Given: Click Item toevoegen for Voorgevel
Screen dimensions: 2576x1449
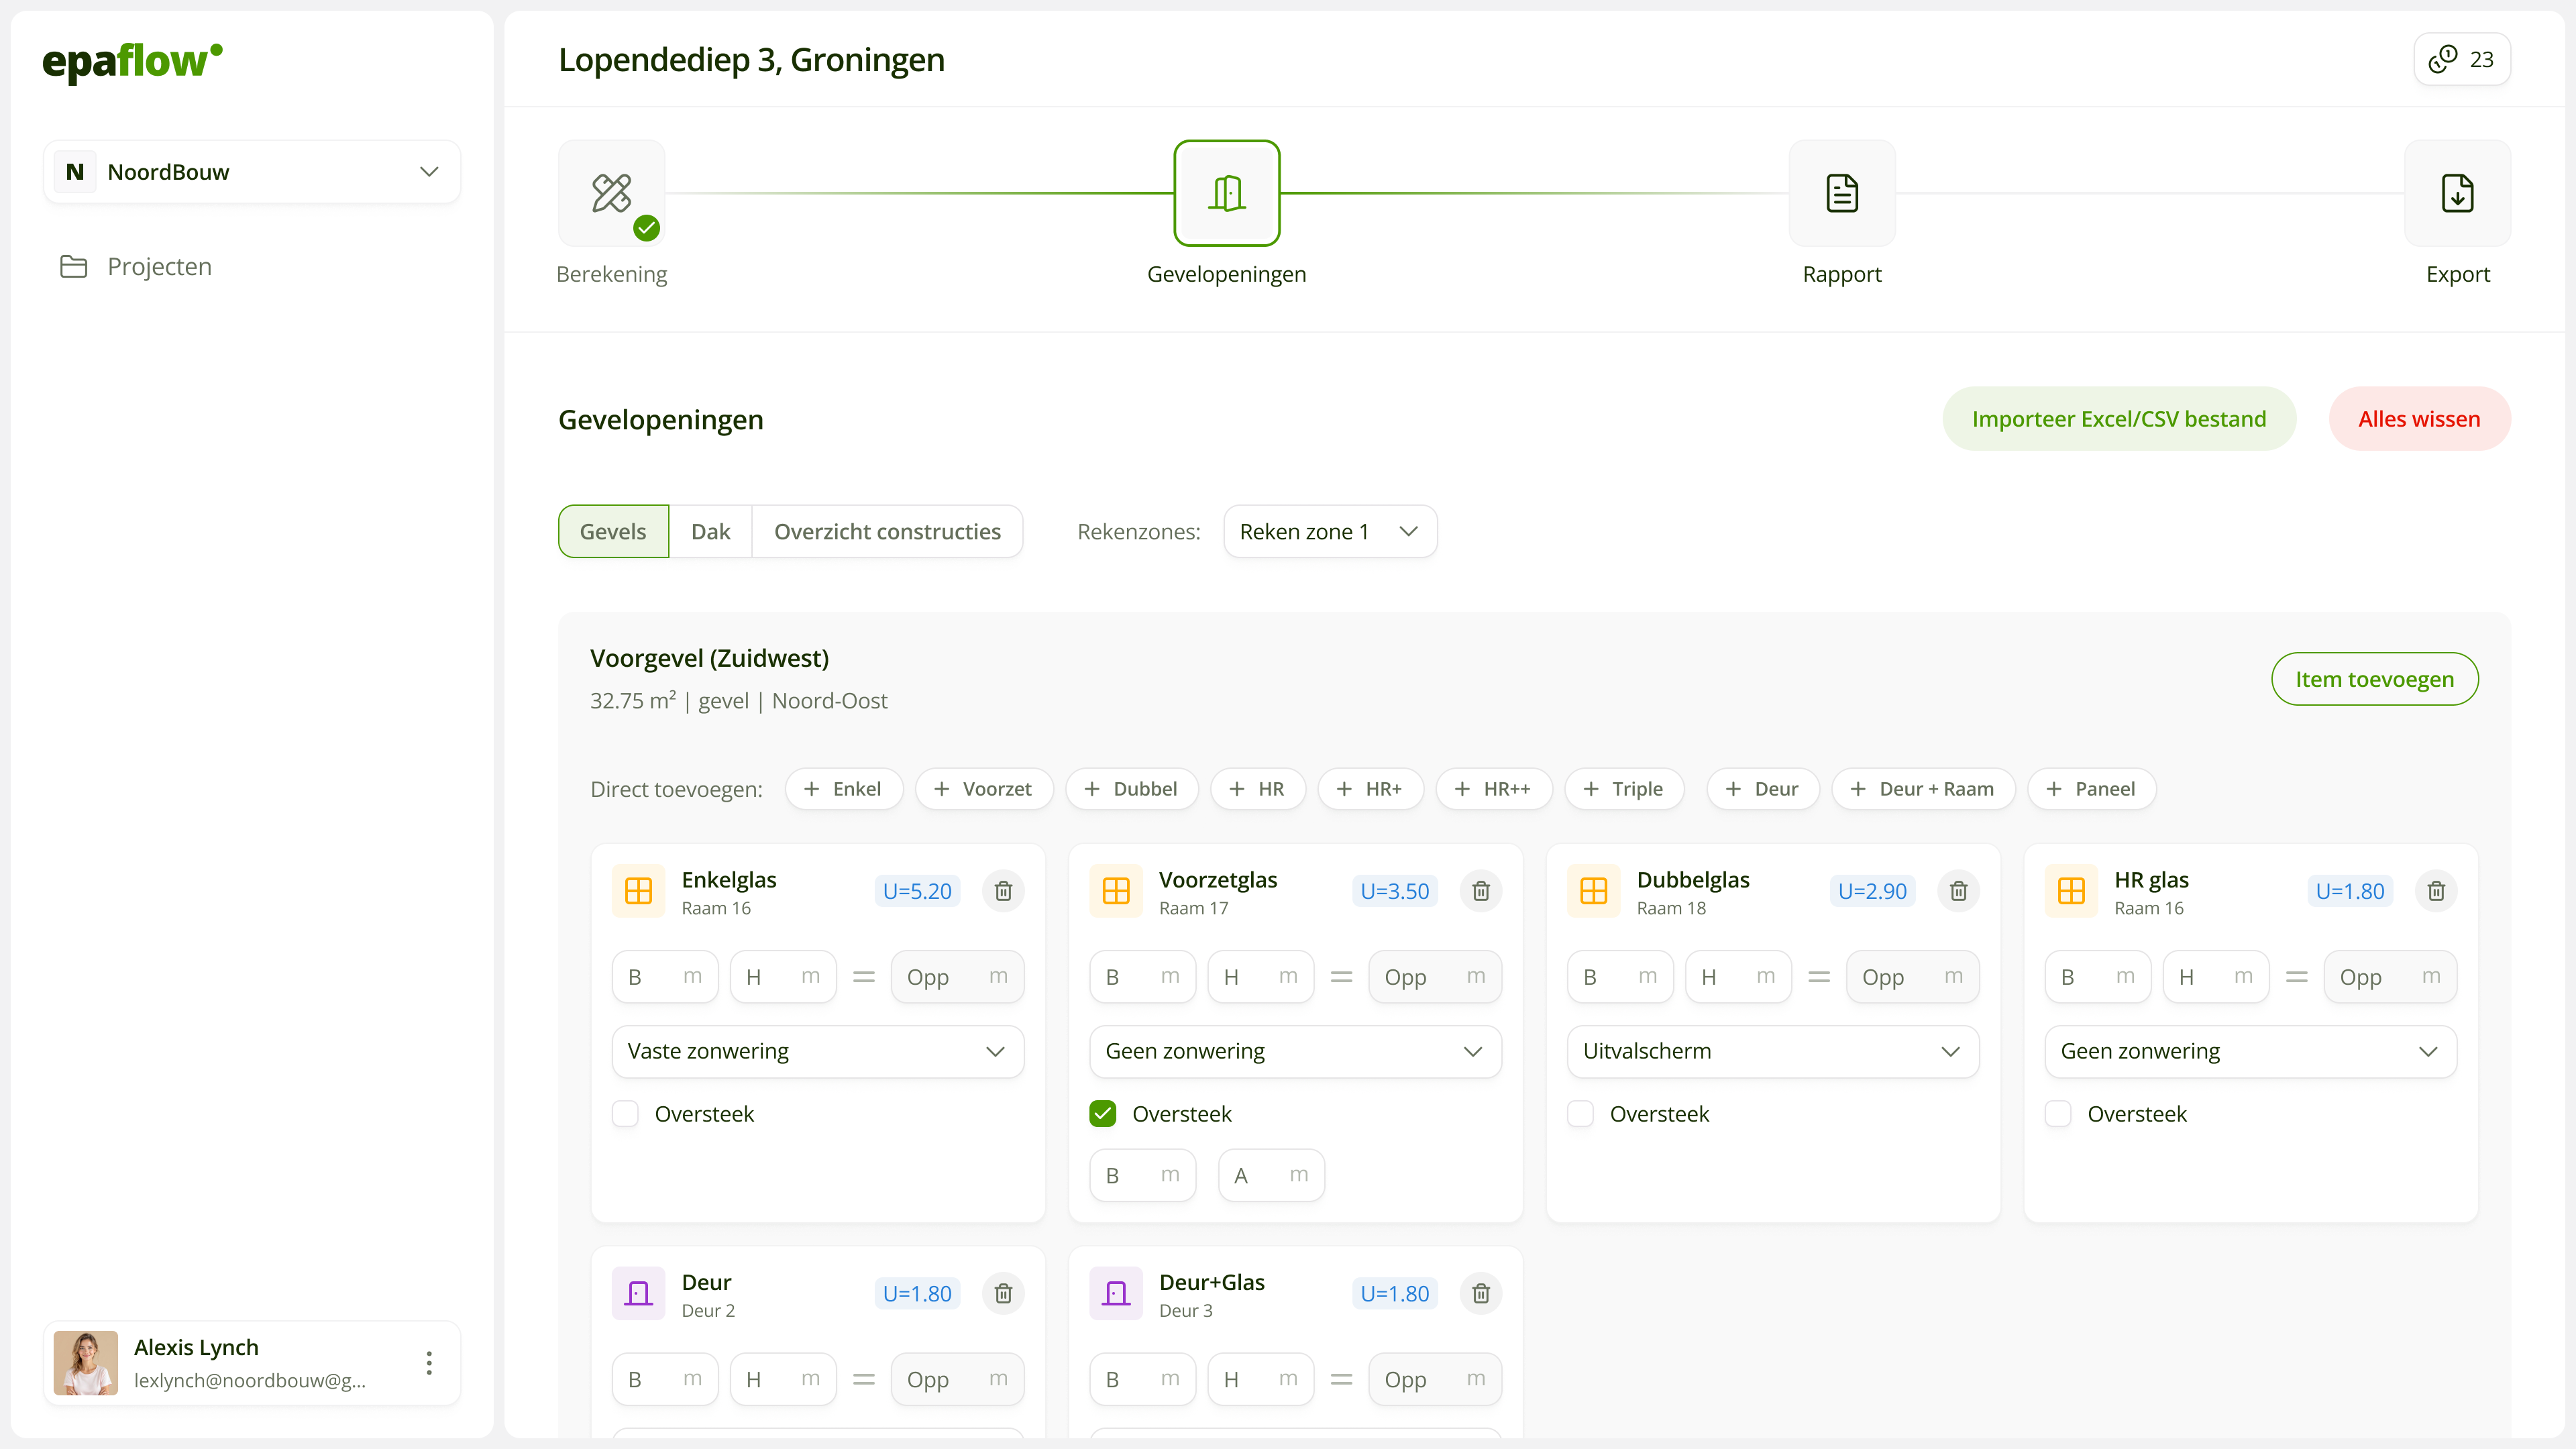Looking at the screenshot, I should (x=2374, y=679).
